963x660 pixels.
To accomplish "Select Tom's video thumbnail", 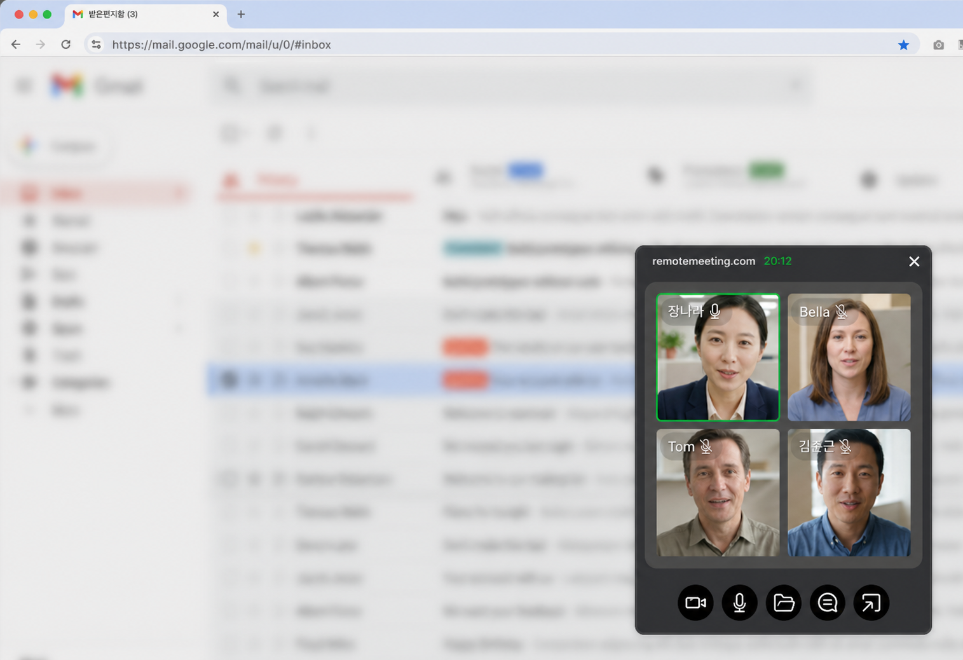I will tap(718, 502).
